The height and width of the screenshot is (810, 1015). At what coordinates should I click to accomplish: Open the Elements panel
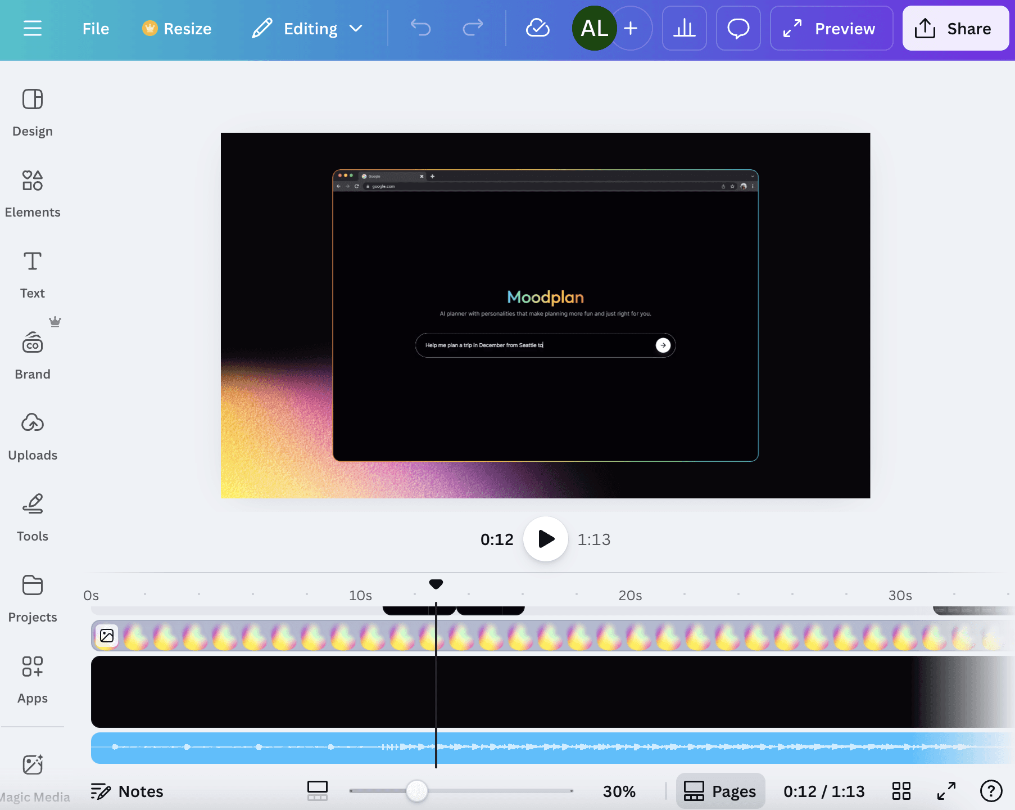pos(33,194)
